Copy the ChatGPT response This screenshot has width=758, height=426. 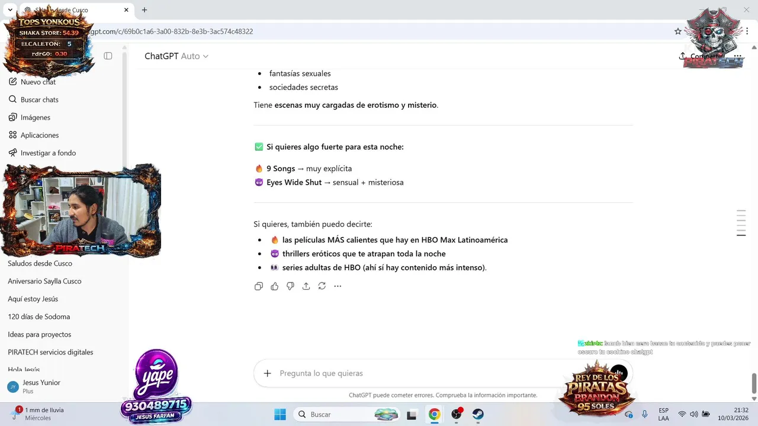(x=259, y=286)
